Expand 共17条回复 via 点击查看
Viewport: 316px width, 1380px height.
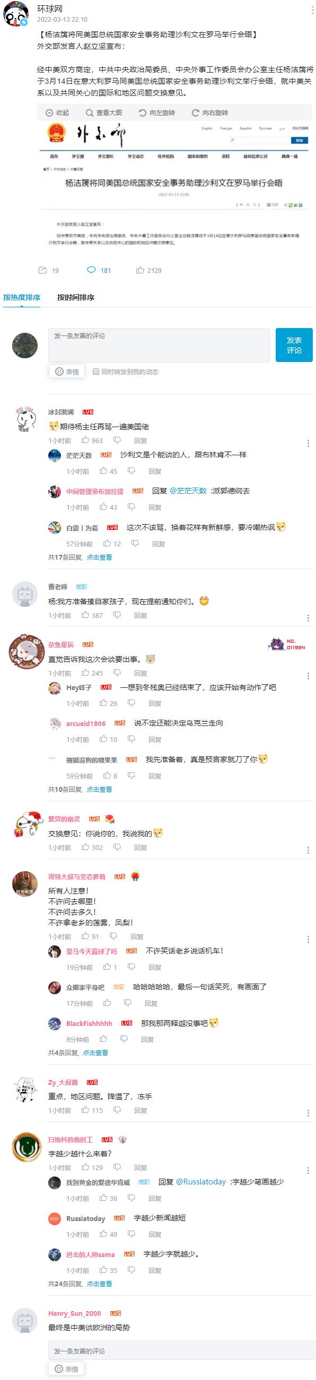tap(99, 557)
